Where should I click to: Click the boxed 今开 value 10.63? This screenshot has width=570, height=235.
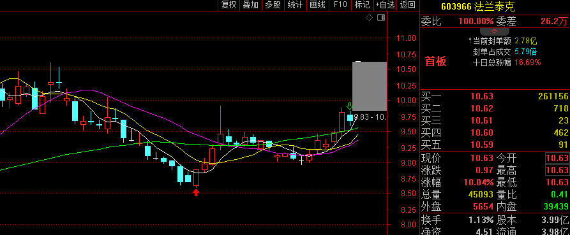(x=557, y=158)
